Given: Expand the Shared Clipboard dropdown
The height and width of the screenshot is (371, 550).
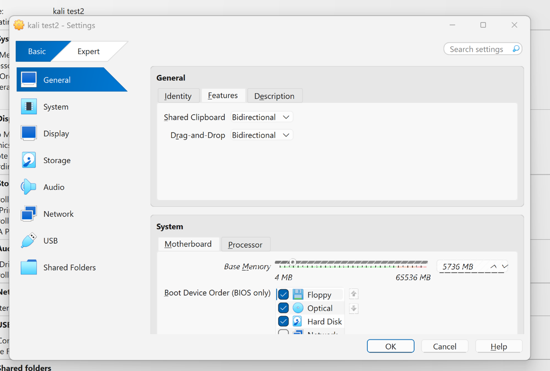Looking at the screenshot, I should tap(261, 117).
